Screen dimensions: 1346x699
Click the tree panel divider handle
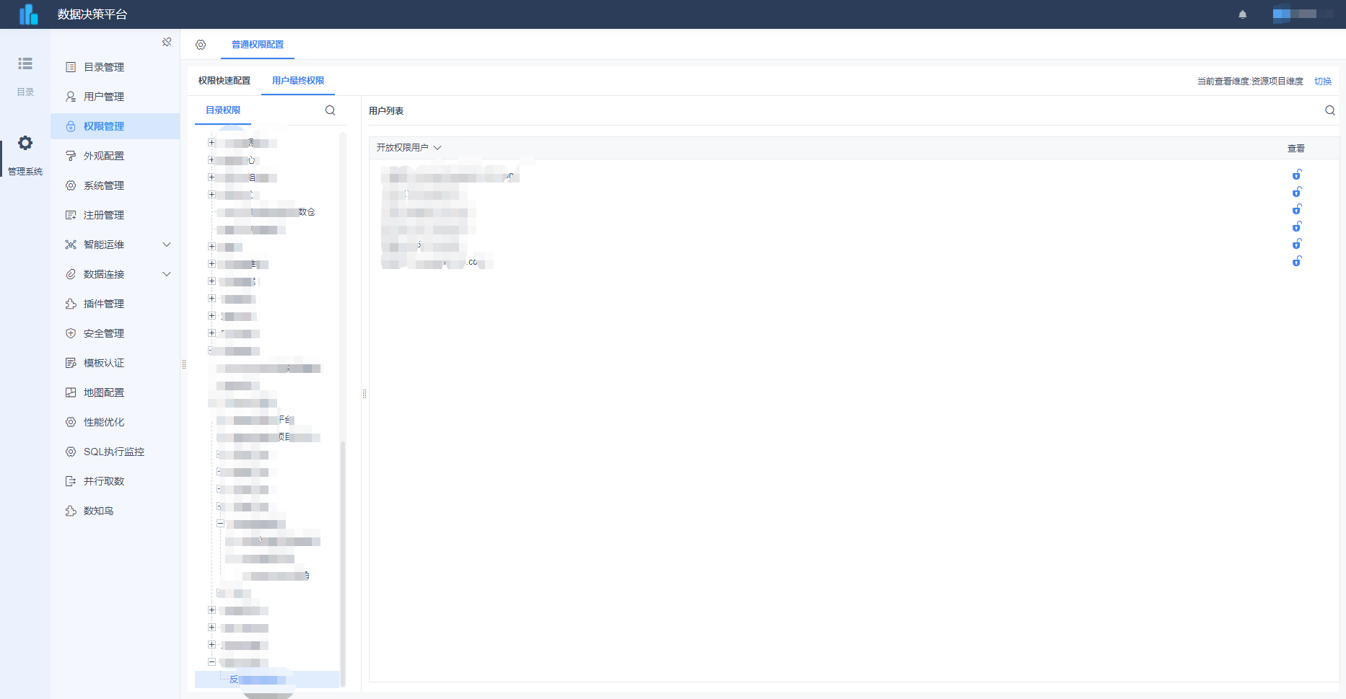[x=364, y=394]
